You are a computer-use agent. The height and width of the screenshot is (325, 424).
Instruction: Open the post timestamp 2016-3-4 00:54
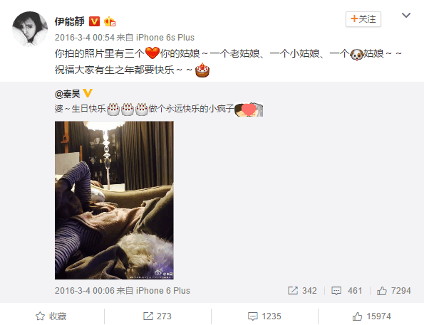pyautogui.click(x=84, y=38)
